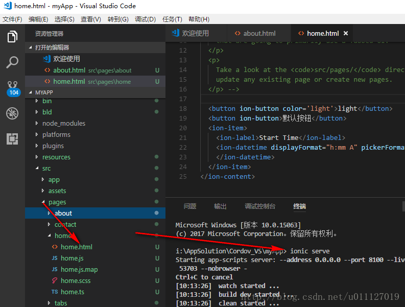Viewport: 405px width, 307px height.
Task: Open home.js.map in the file tree
Action: [95, 269]
